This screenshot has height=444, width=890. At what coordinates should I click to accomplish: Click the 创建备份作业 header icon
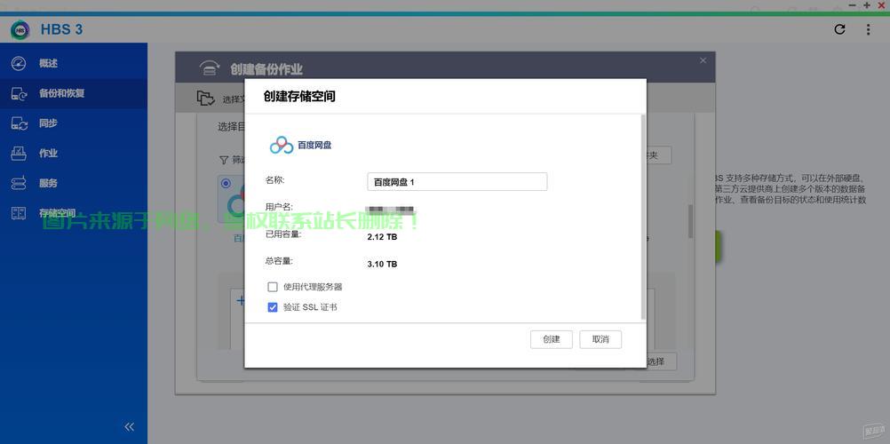tap(210, 68)
